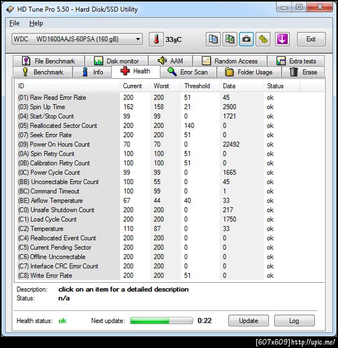Select the Health tab
The image size is (338, 348).
[x=136, y=71]
